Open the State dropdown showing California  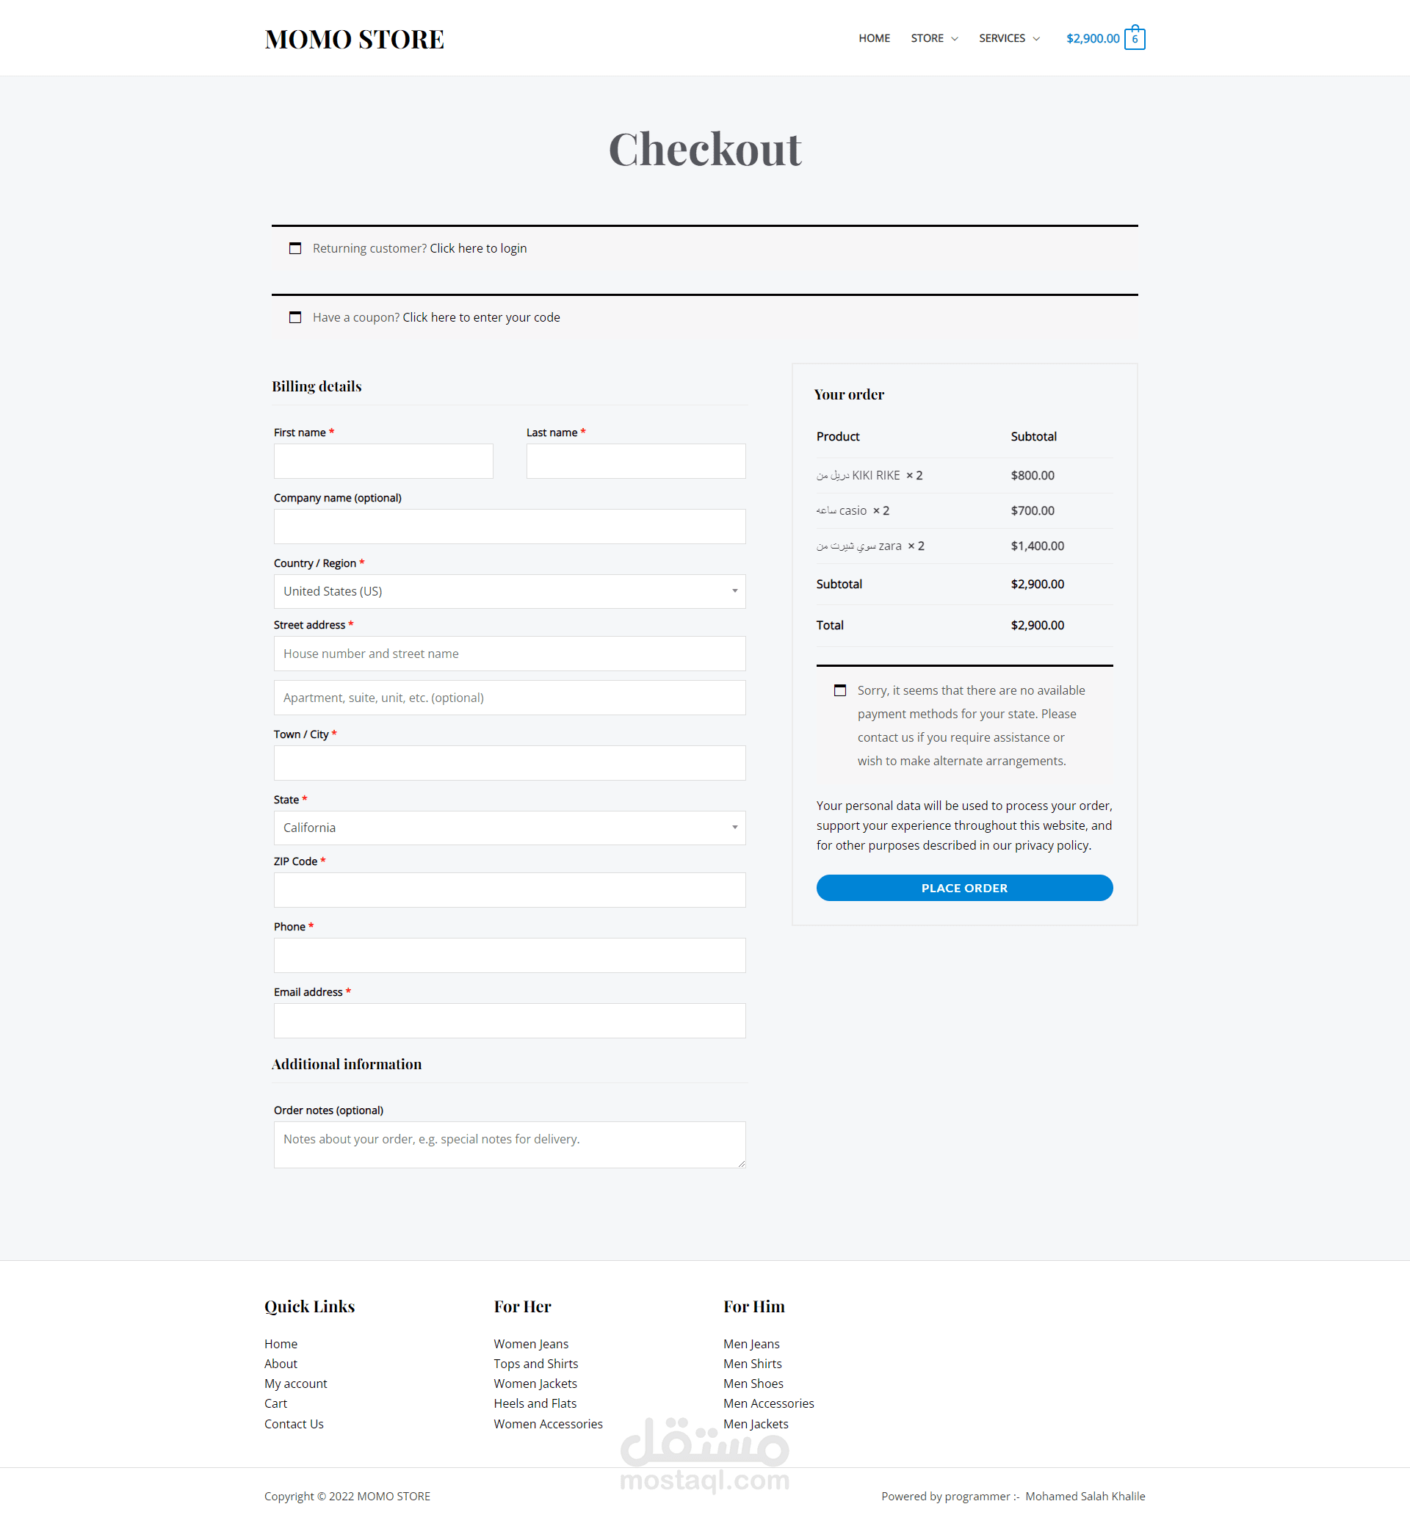tap(509, 828)
